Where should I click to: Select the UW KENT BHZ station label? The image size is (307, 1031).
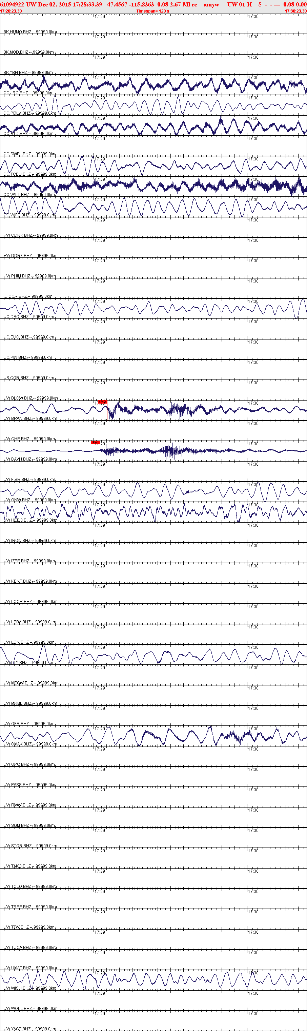point(30,582)
